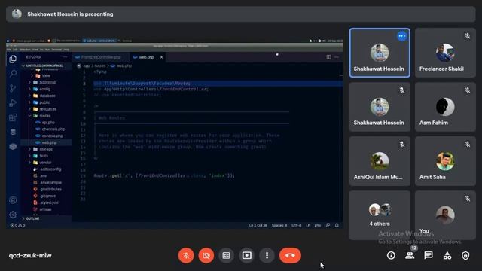Open options on pinned Shakhawat Hossein tile

[x=401, y=36]
